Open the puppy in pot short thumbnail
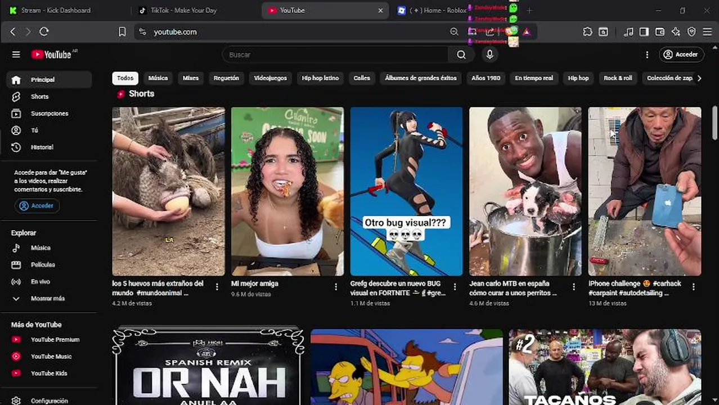The height and width of the screenshot is (405, 719). tap(525, 191)
